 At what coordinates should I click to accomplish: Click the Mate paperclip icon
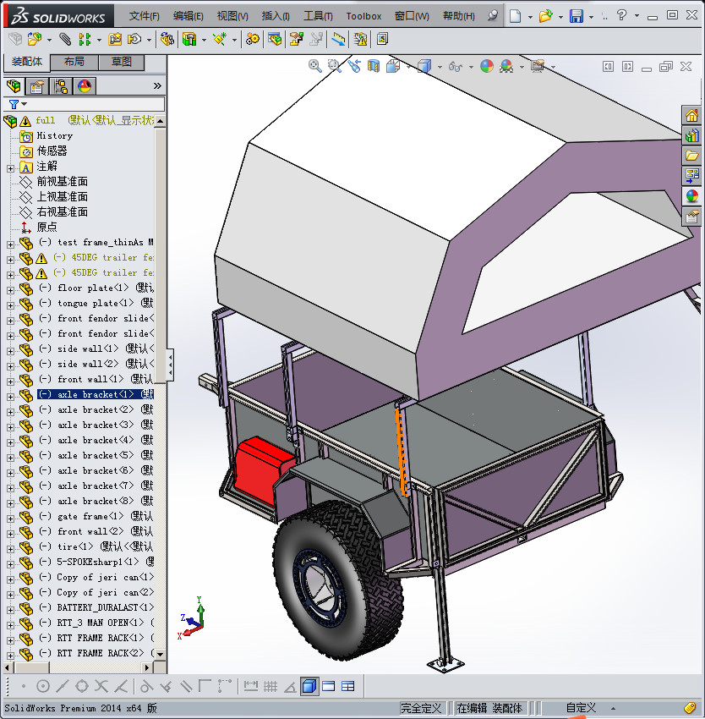[x=64, y=40]
